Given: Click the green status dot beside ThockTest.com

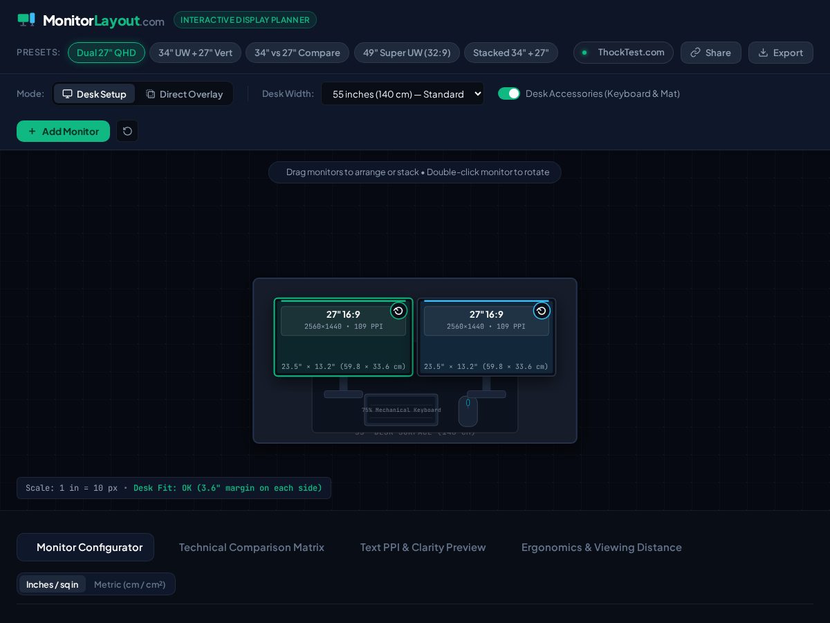Looking at the screenshot, I should (584, 53).
